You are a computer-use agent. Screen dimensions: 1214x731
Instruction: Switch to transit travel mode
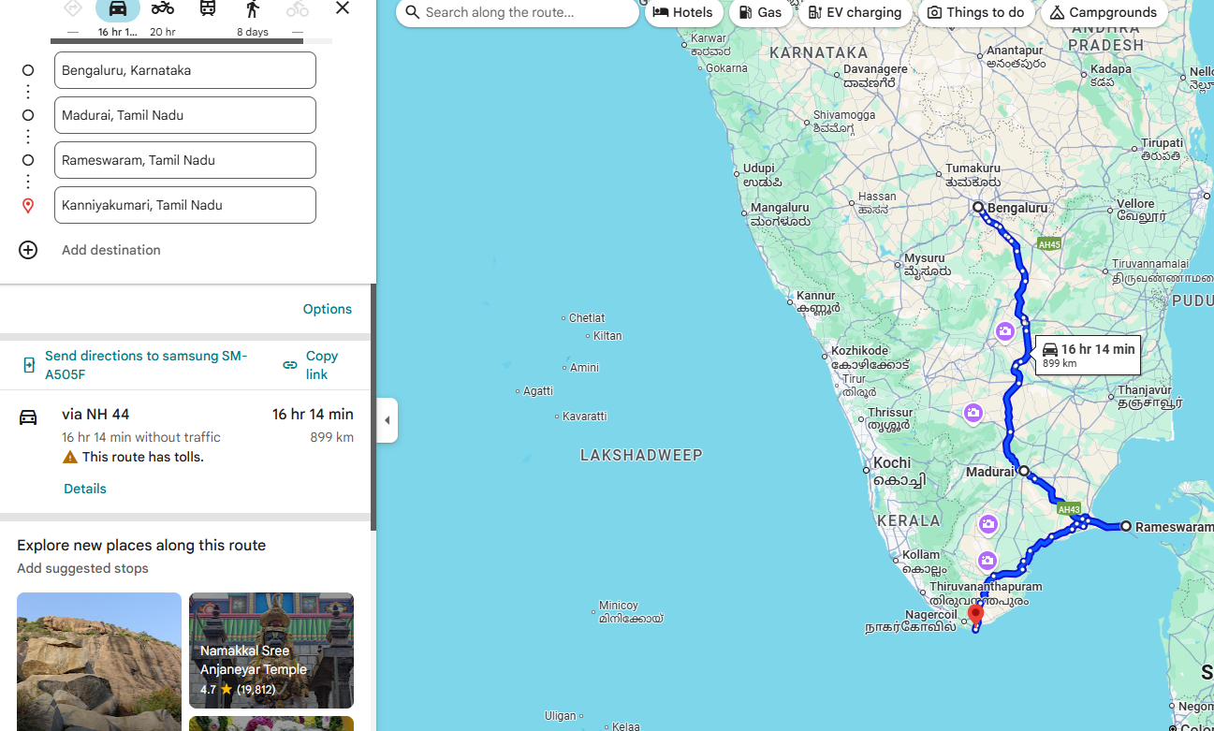(x=208, y=9)
